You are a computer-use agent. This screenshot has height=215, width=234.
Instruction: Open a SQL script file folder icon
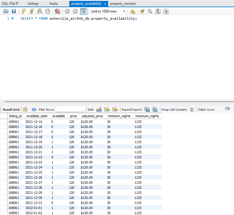point(6,11)
